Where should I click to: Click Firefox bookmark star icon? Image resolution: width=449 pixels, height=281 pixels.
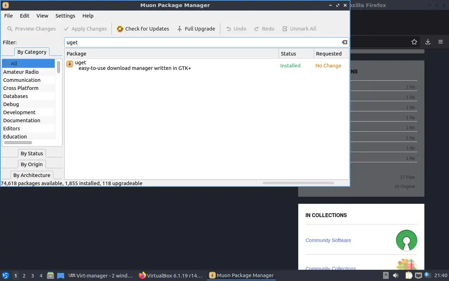pos(414,42)
